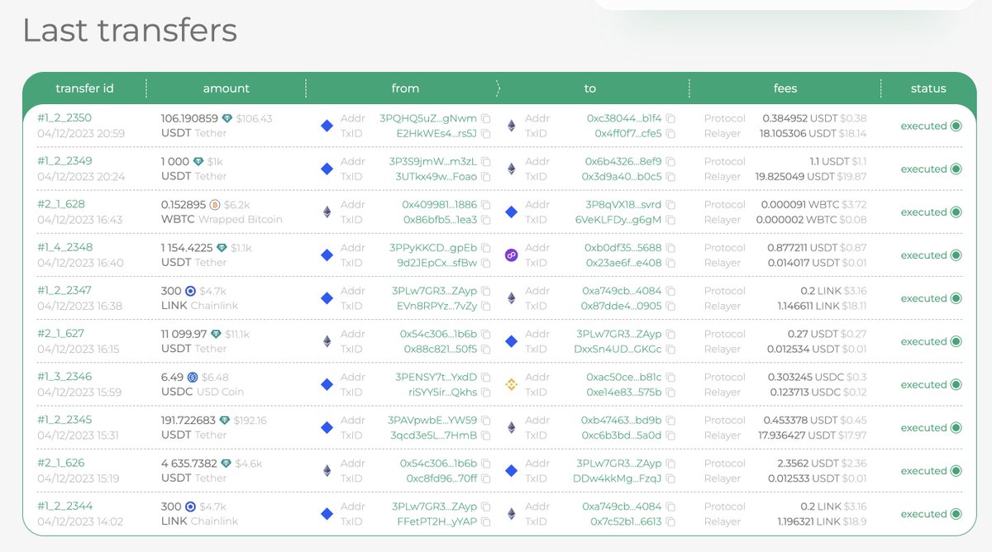This screenshot has width=992, height=552.
Task: Open to address 0xb47463...bd9b
Action: (622, 421)
